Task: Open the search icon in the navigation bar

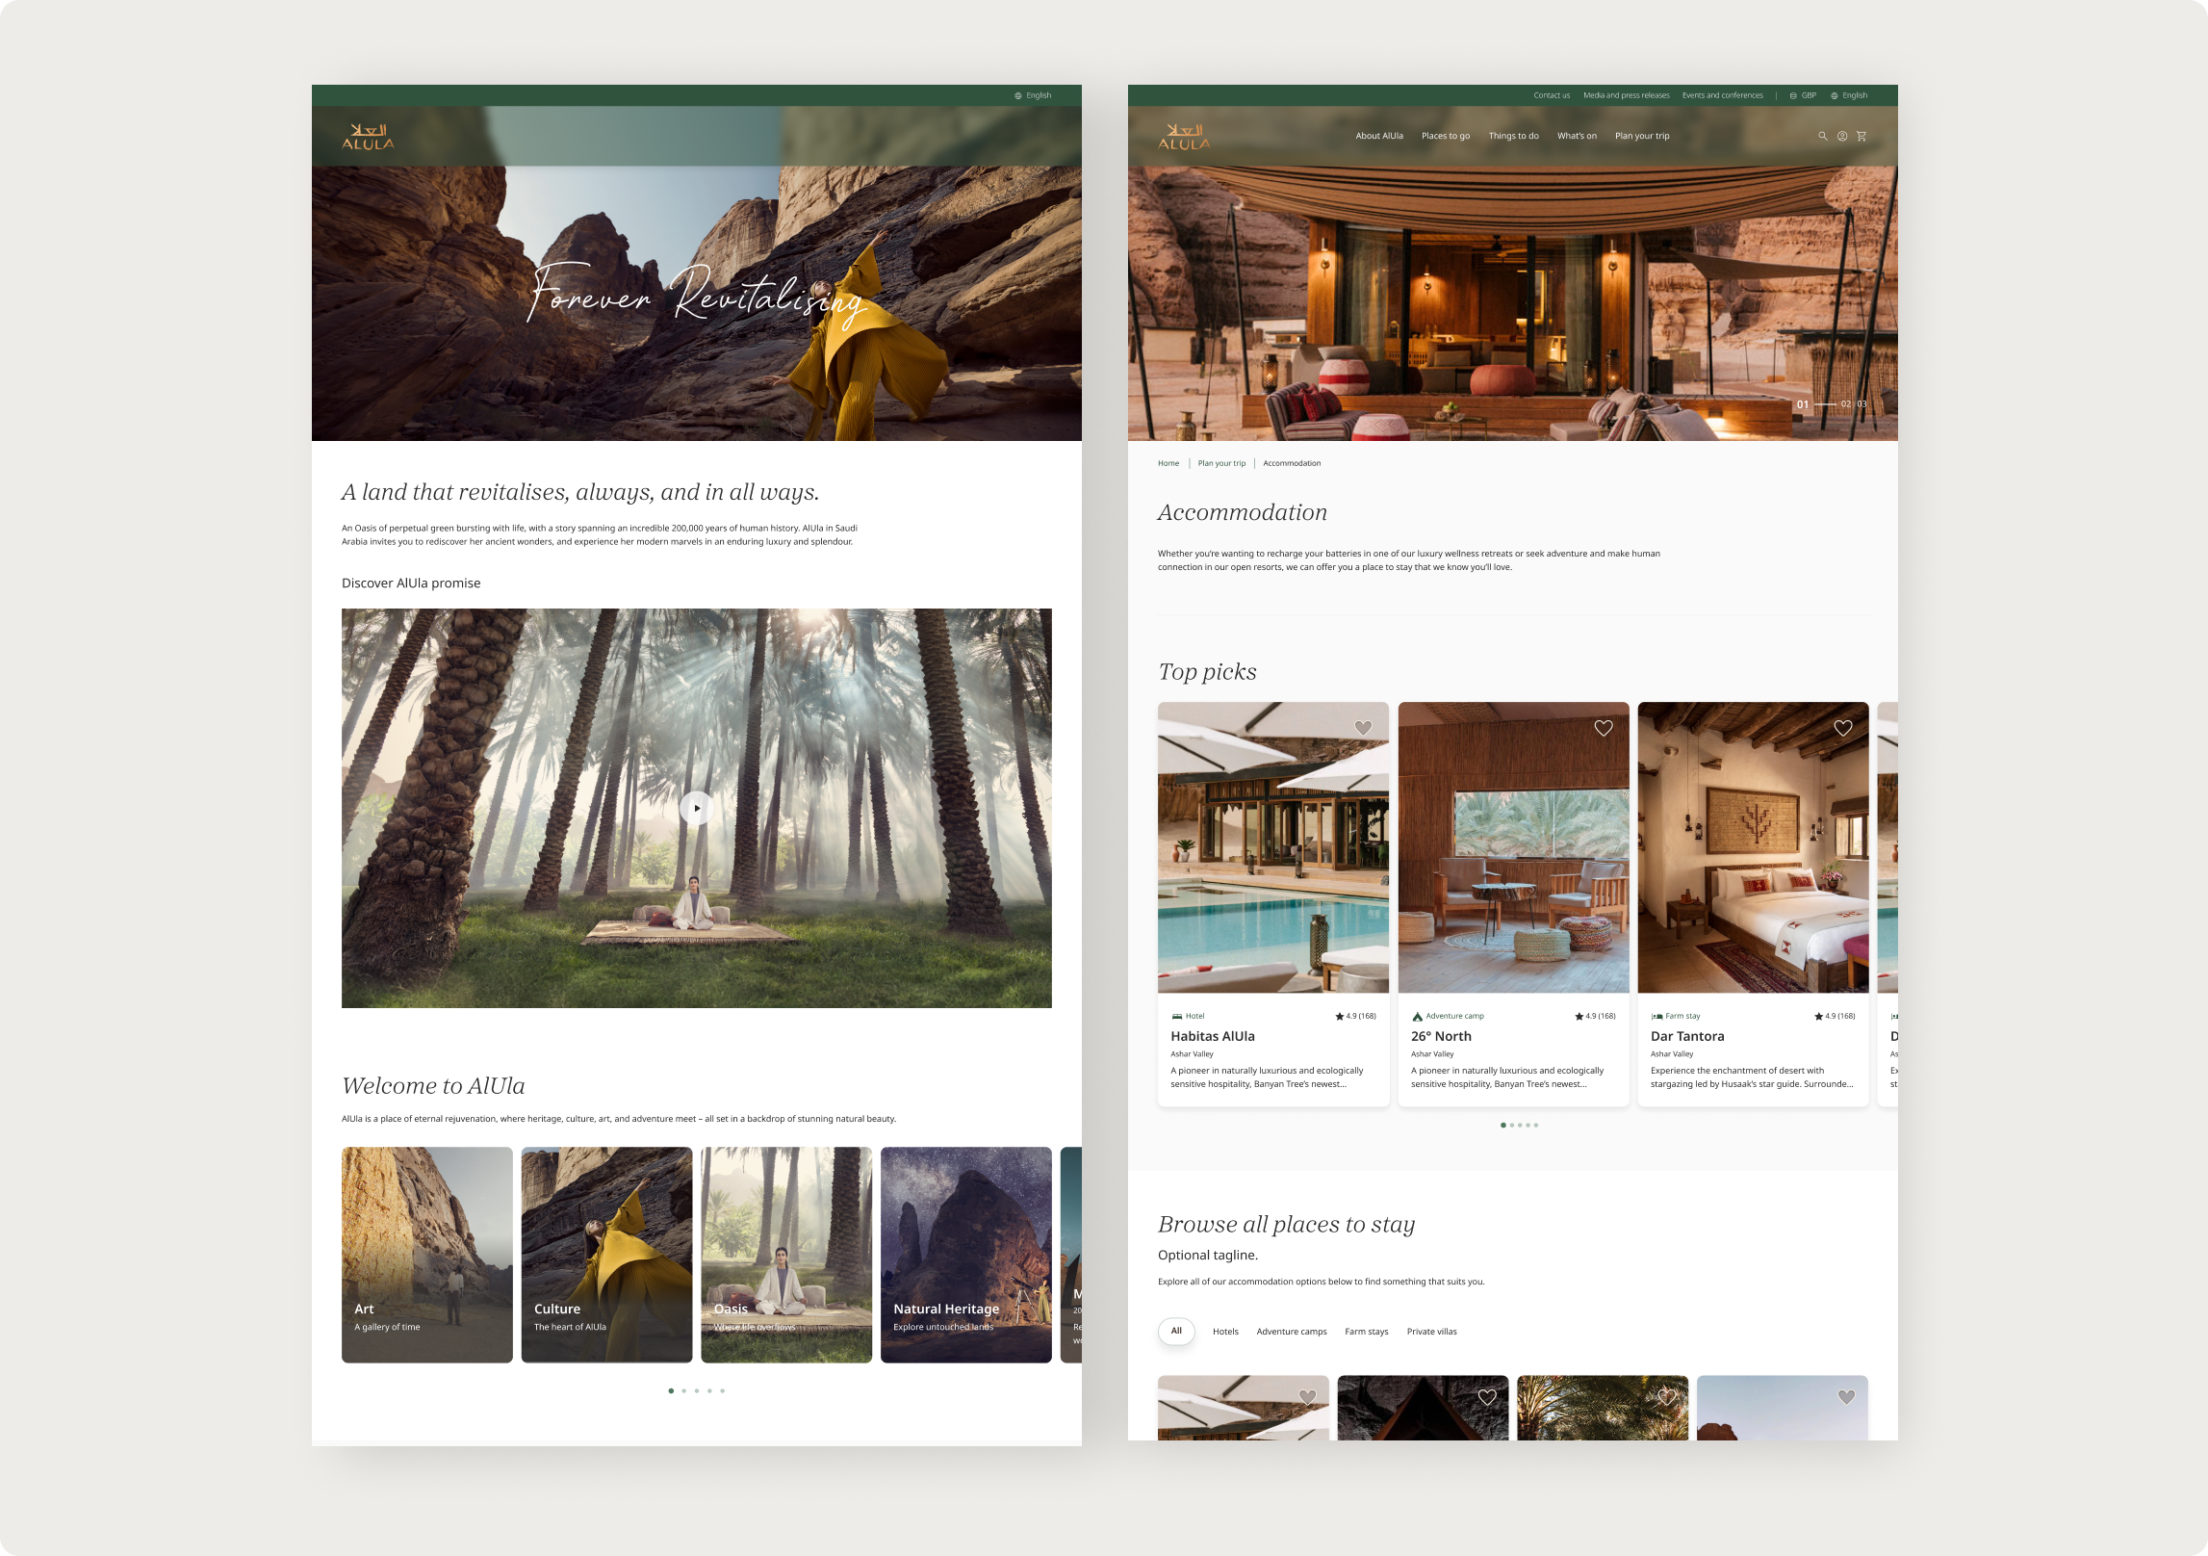Action: 1822,136
